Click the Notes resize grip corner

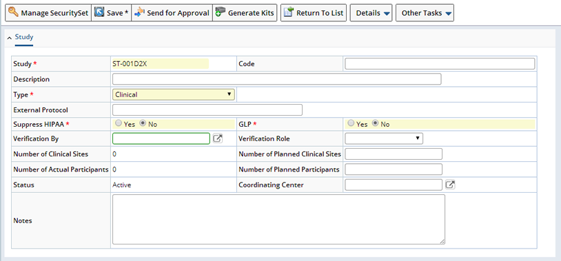click(x=442, y=242)
